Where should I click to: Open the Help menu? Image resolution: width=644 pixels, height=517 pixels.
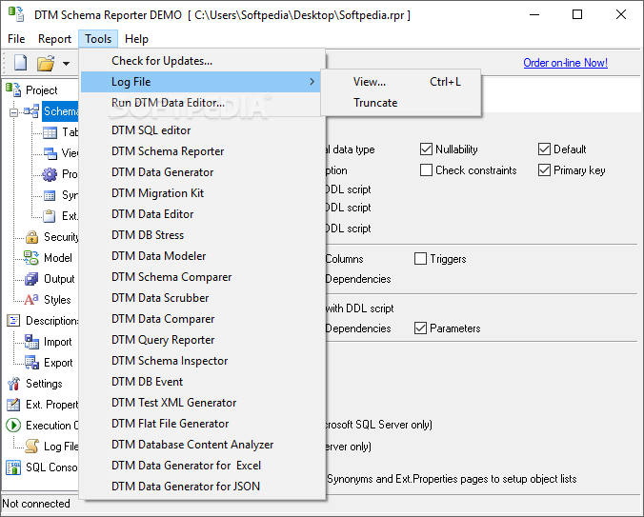coord(136,39)
